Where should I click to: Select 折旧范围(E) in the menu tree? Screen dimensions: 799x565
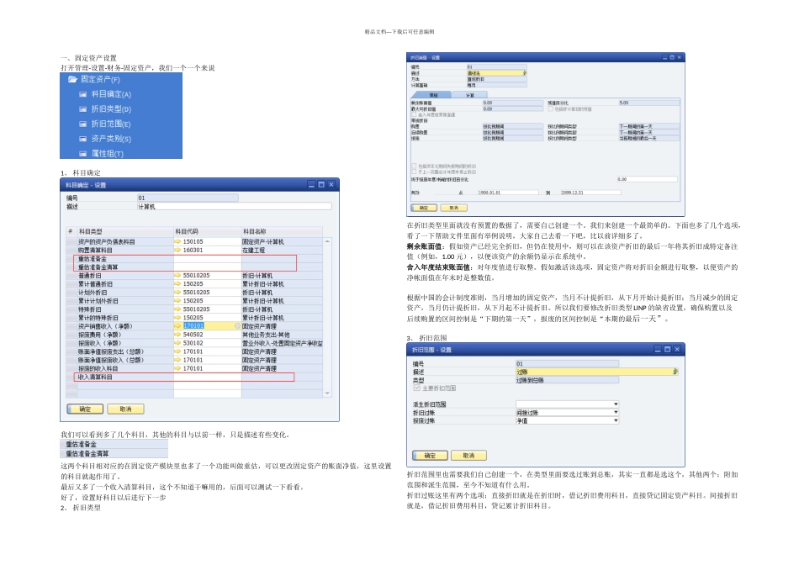click(x=105, y=124)
